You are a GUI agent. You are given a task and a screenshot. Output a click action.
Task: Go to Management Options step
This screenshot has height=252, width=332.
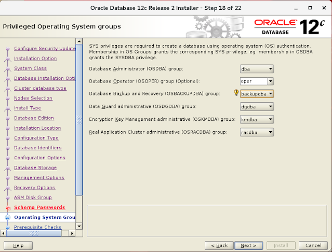[x=39, y=177]
